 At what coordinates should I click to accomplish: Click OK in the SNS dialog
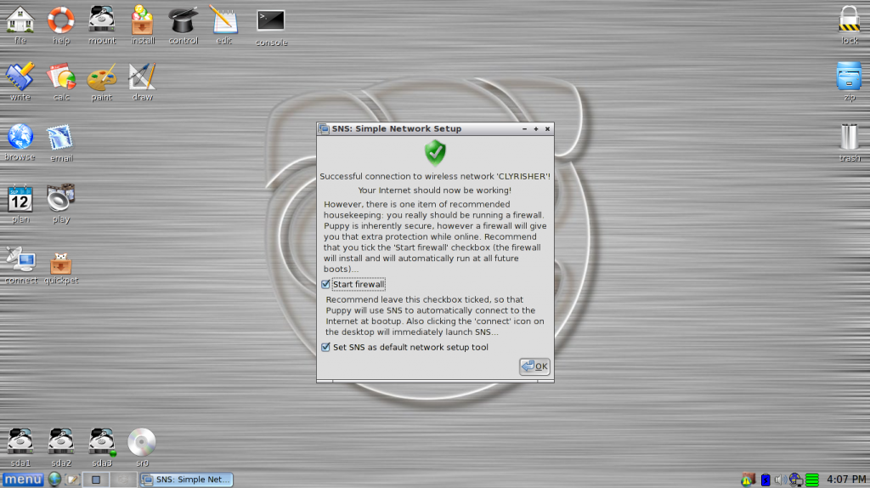(534, 366)
